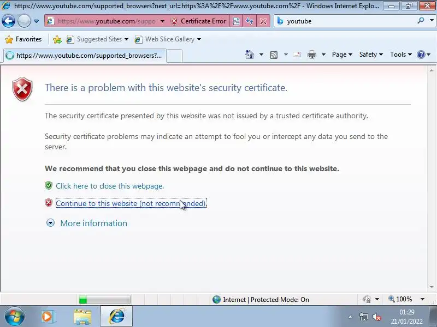437x327 pixels.
Task: Click the status bar privacy lock icon
Action: [367, 299]
